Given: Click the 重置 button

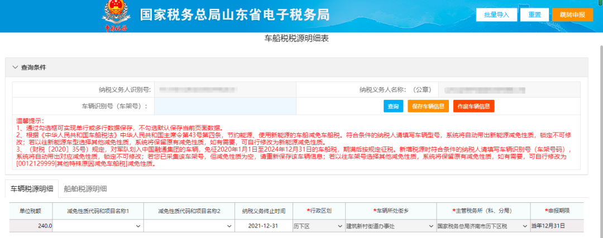Looking at the screenshot, I should (534, 15).
